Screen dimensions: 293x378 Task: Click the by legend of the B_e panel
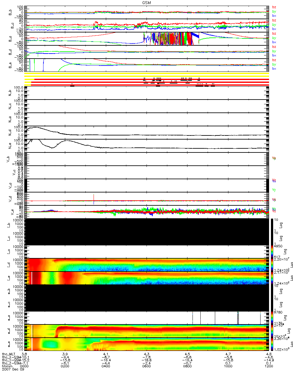click(x=274, y=64)
